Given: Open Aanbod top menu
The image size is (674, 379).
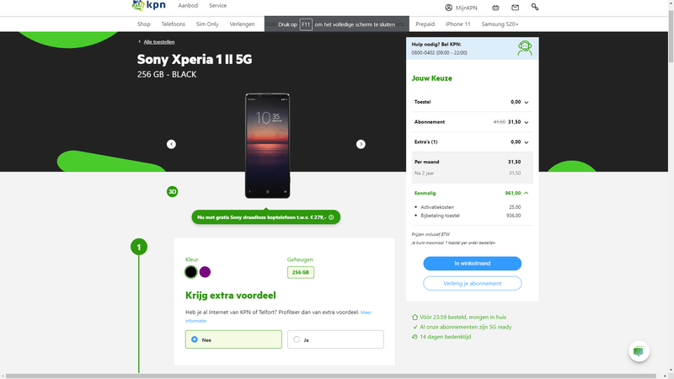Looking at the screenshot, I should 188,6.
